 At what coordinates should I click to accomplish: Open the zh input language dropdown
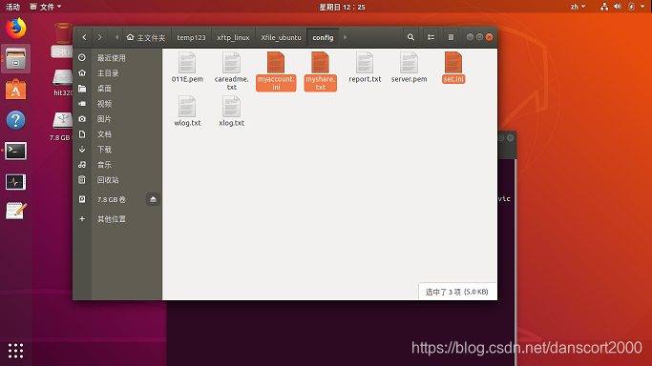click(x=578, y=7)
